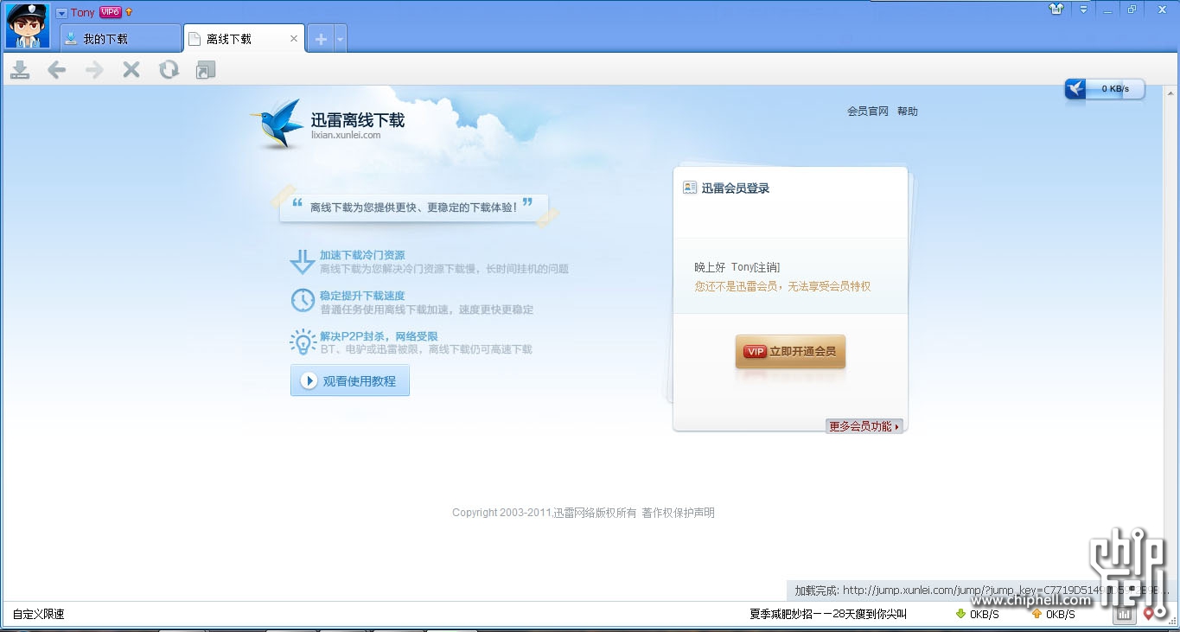Click 您还不是迅雷会员 notice text
Screen dimensions: 1180x632
coord(782,287)
